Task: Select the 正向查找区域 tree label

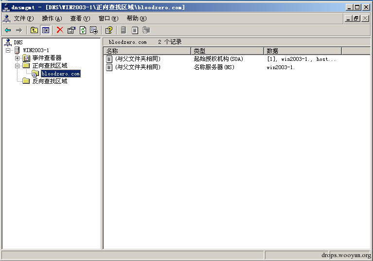Action: (x=50, y=65)
